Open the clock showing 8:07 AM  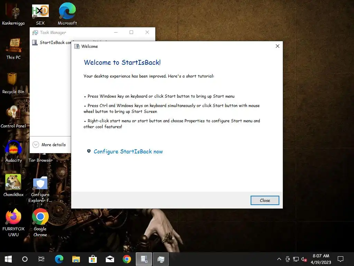pos(321,259)
